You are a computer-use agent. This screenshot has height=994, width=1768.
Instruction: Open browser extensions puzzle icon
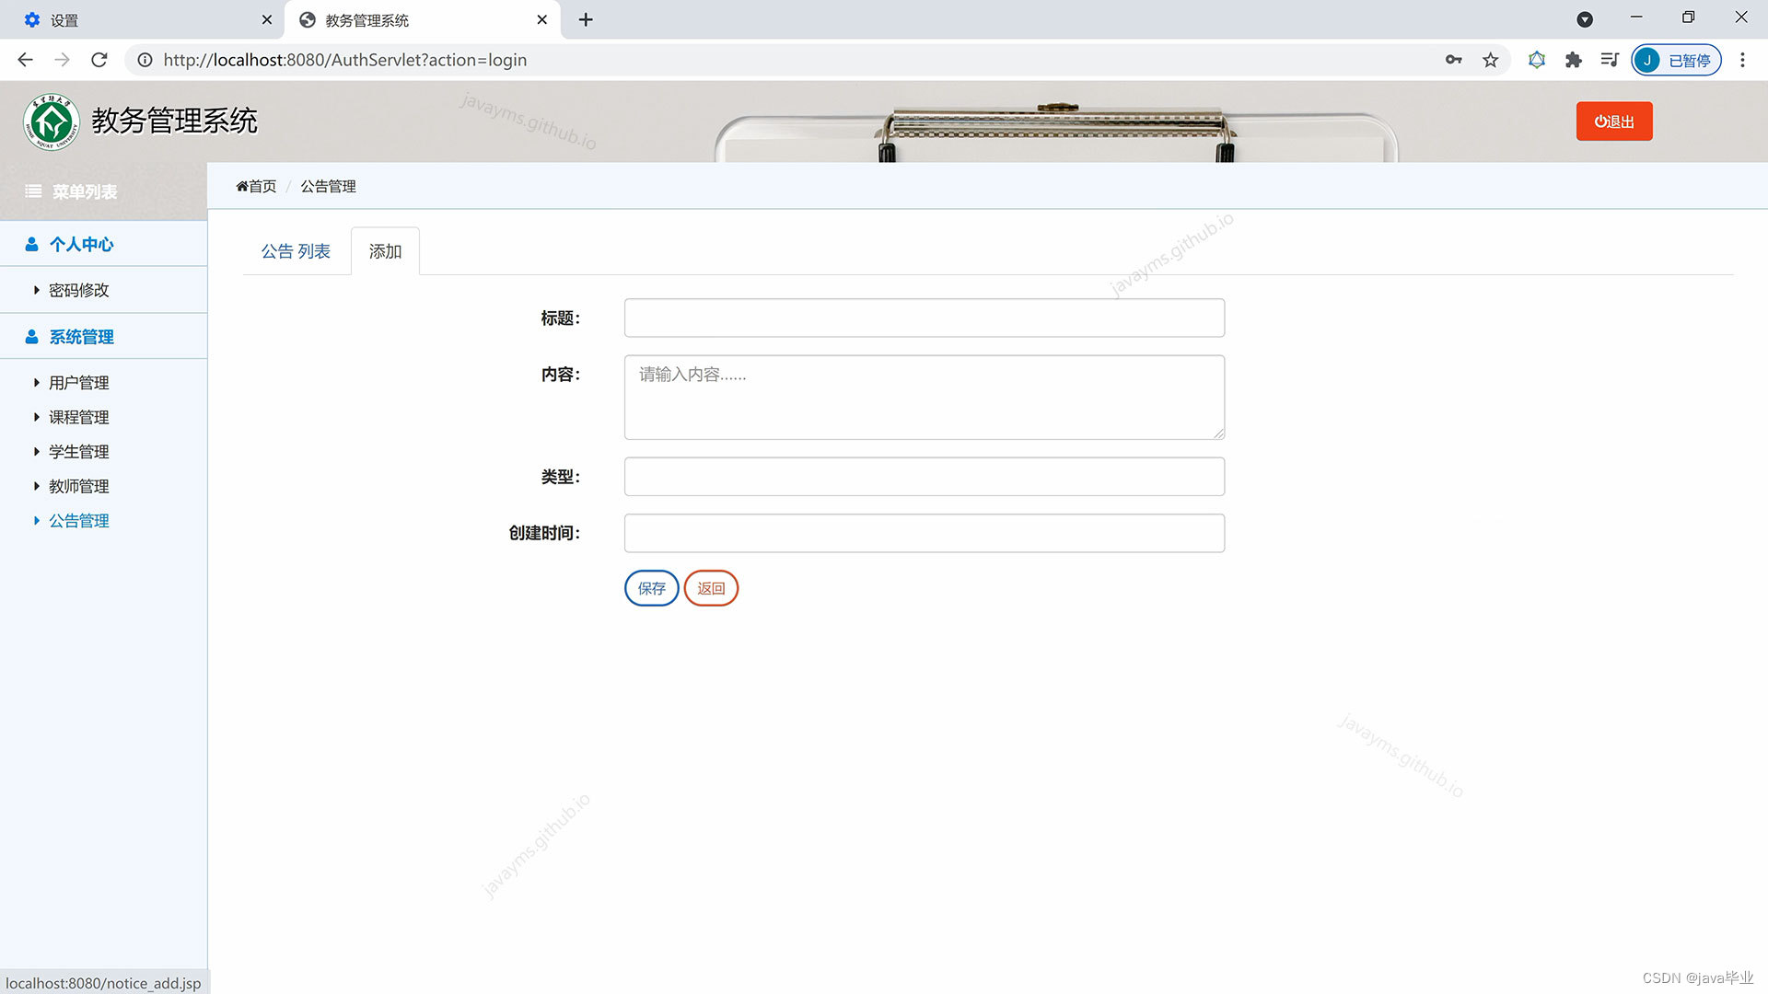pyautogui.click(x=1573, y=60)
